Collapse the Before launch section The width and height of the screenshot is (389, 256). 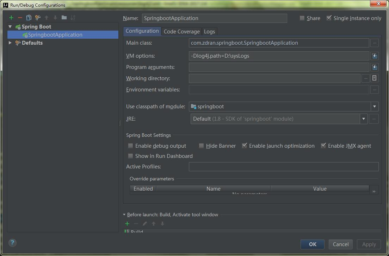[124, 215]
